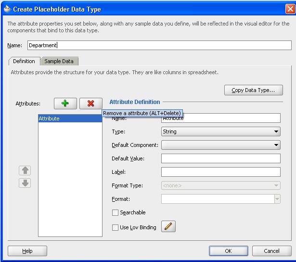Click the pencil edit Lov Binding icon
296x262 pixels.
click(168, 227)
